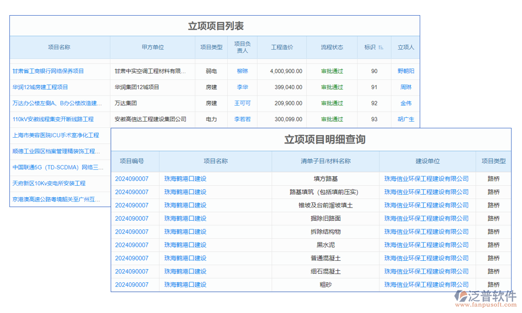Select the 拆除结构物 material cell
The height and width of the screenshot is (313, 522).
[x=325, y=232]
